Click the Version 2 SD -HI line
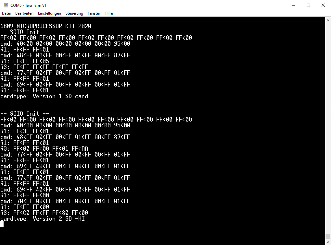331x245 pixels. (x=43, y=219)
